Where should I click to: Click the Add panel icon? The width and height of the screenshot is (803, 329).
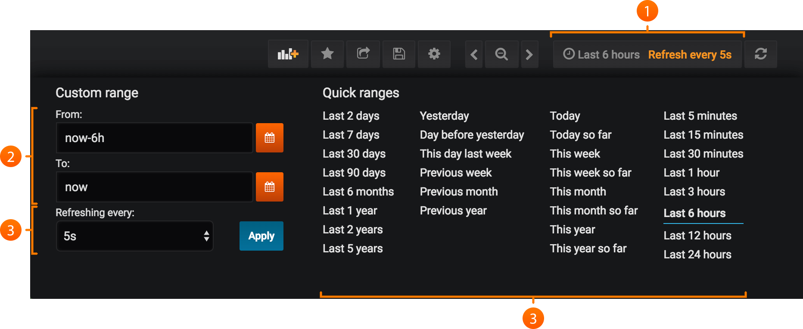coord(288,54)
